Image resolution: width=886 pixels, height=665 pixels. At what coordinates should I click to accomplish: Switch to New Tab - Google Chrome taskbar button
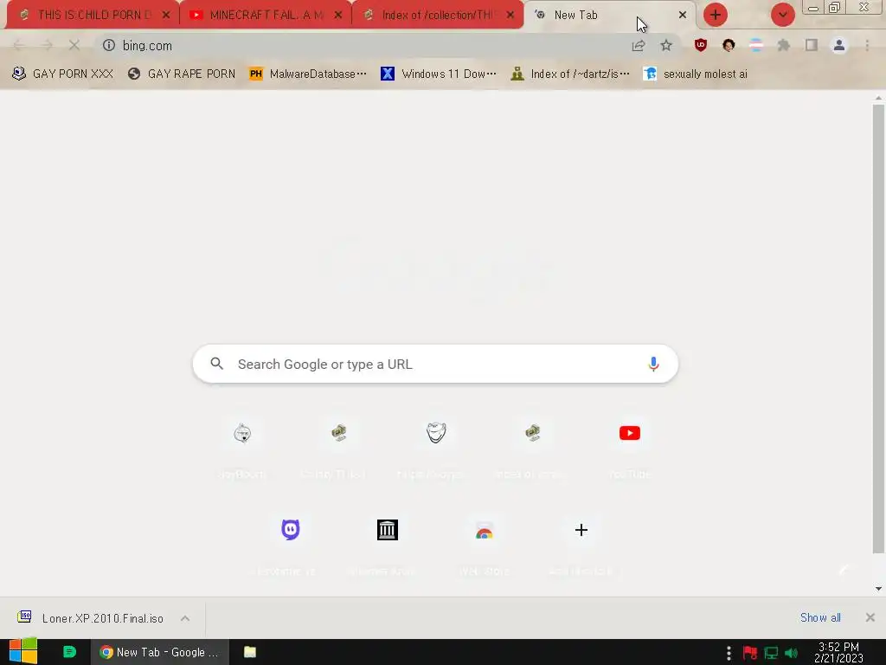[159, 652]
